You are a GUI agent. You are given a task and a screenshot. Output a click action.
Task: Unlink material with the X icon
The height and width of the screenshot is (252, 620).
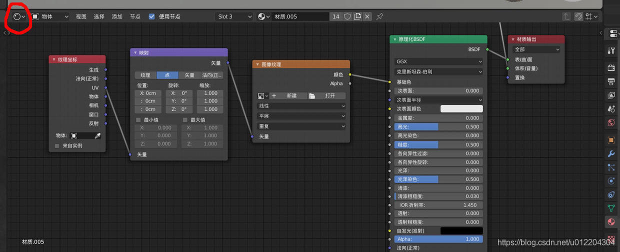[x=367, y=16]
